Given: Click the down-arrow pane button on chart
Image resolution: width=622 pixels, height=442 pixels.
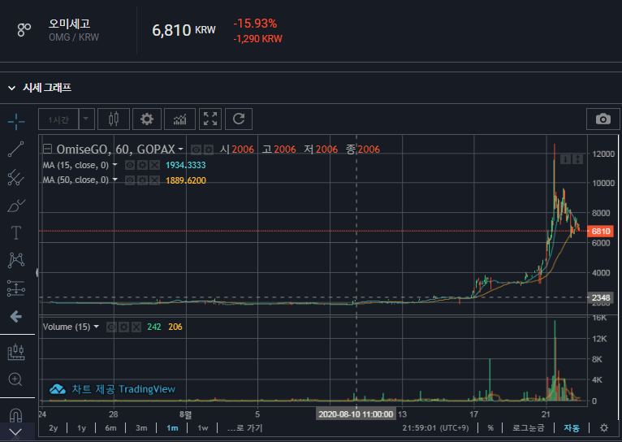Looking at the screenshot, I should (x=565, y=159).
